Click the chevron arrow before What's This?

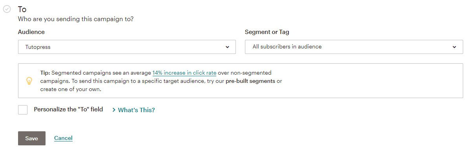114,110
